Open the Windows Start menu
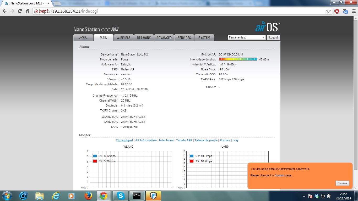Screen dimensions: 358x201 tap(7, 196)
